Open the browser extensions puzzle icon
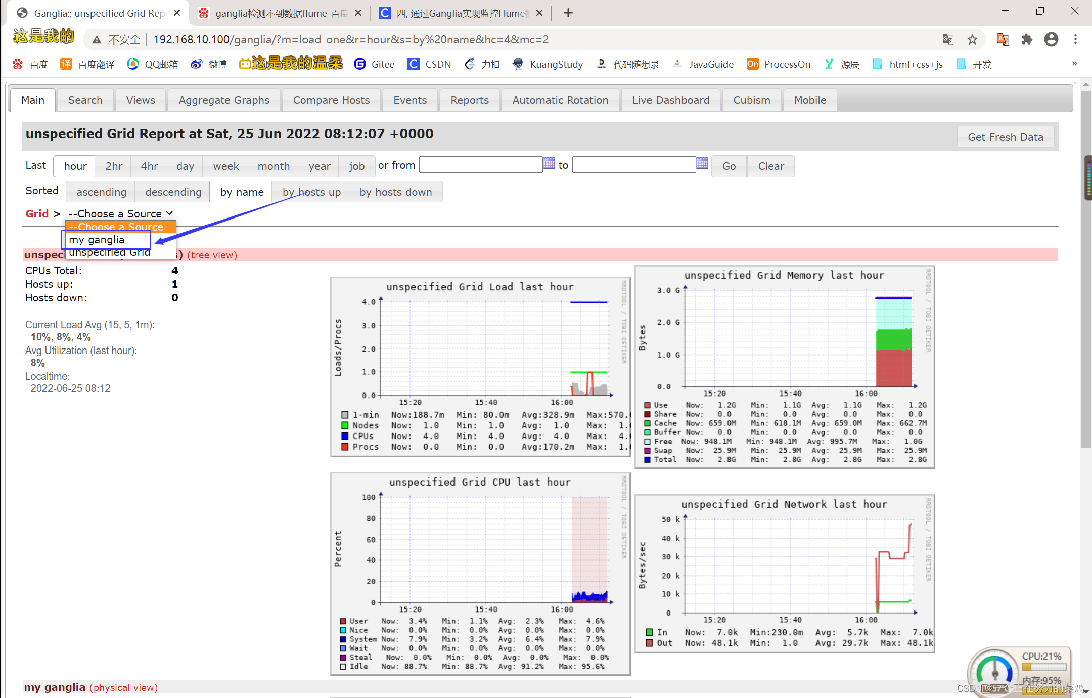1092x698 pixels. point(1027,39)
